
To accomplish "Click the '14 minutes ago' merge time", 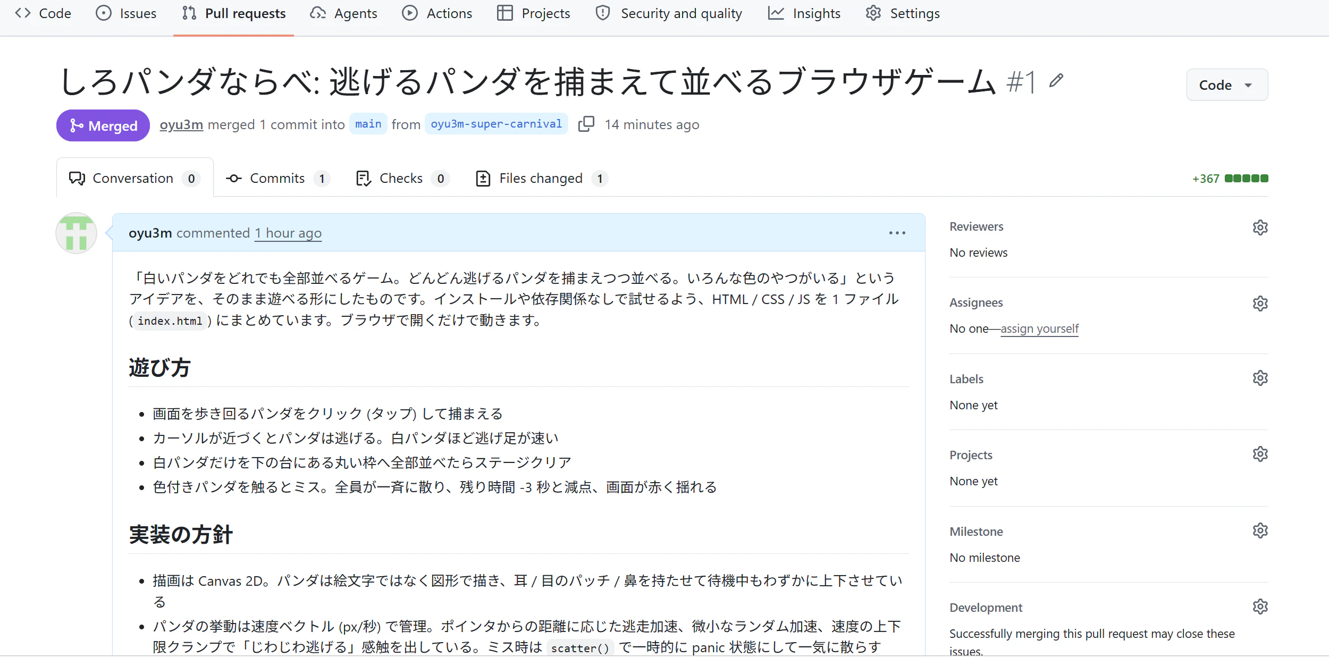I will click(652, 124).
